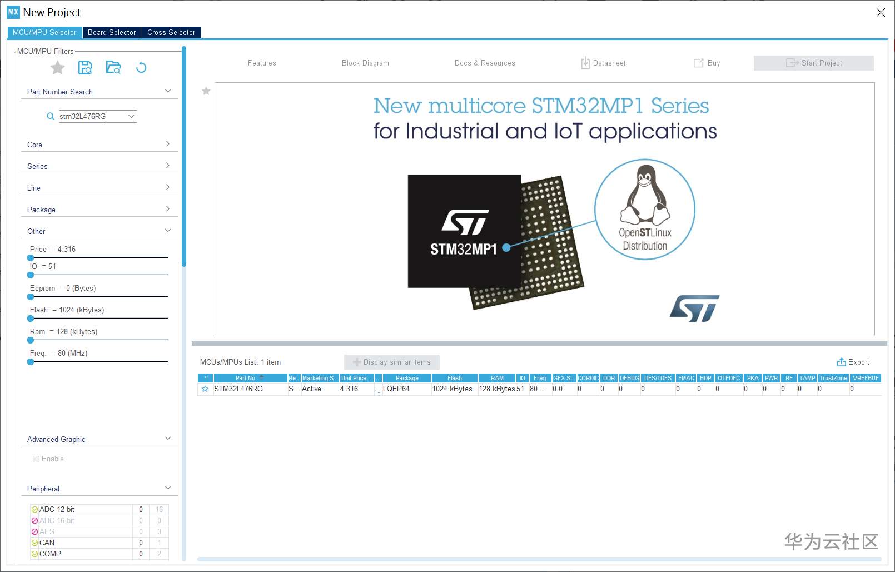Click the Freq. slider handle

tap(31, 362)
